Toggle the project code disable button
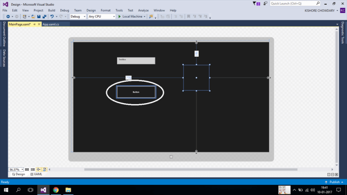This screenshot has width=347, height=195. tap(44, 169)
